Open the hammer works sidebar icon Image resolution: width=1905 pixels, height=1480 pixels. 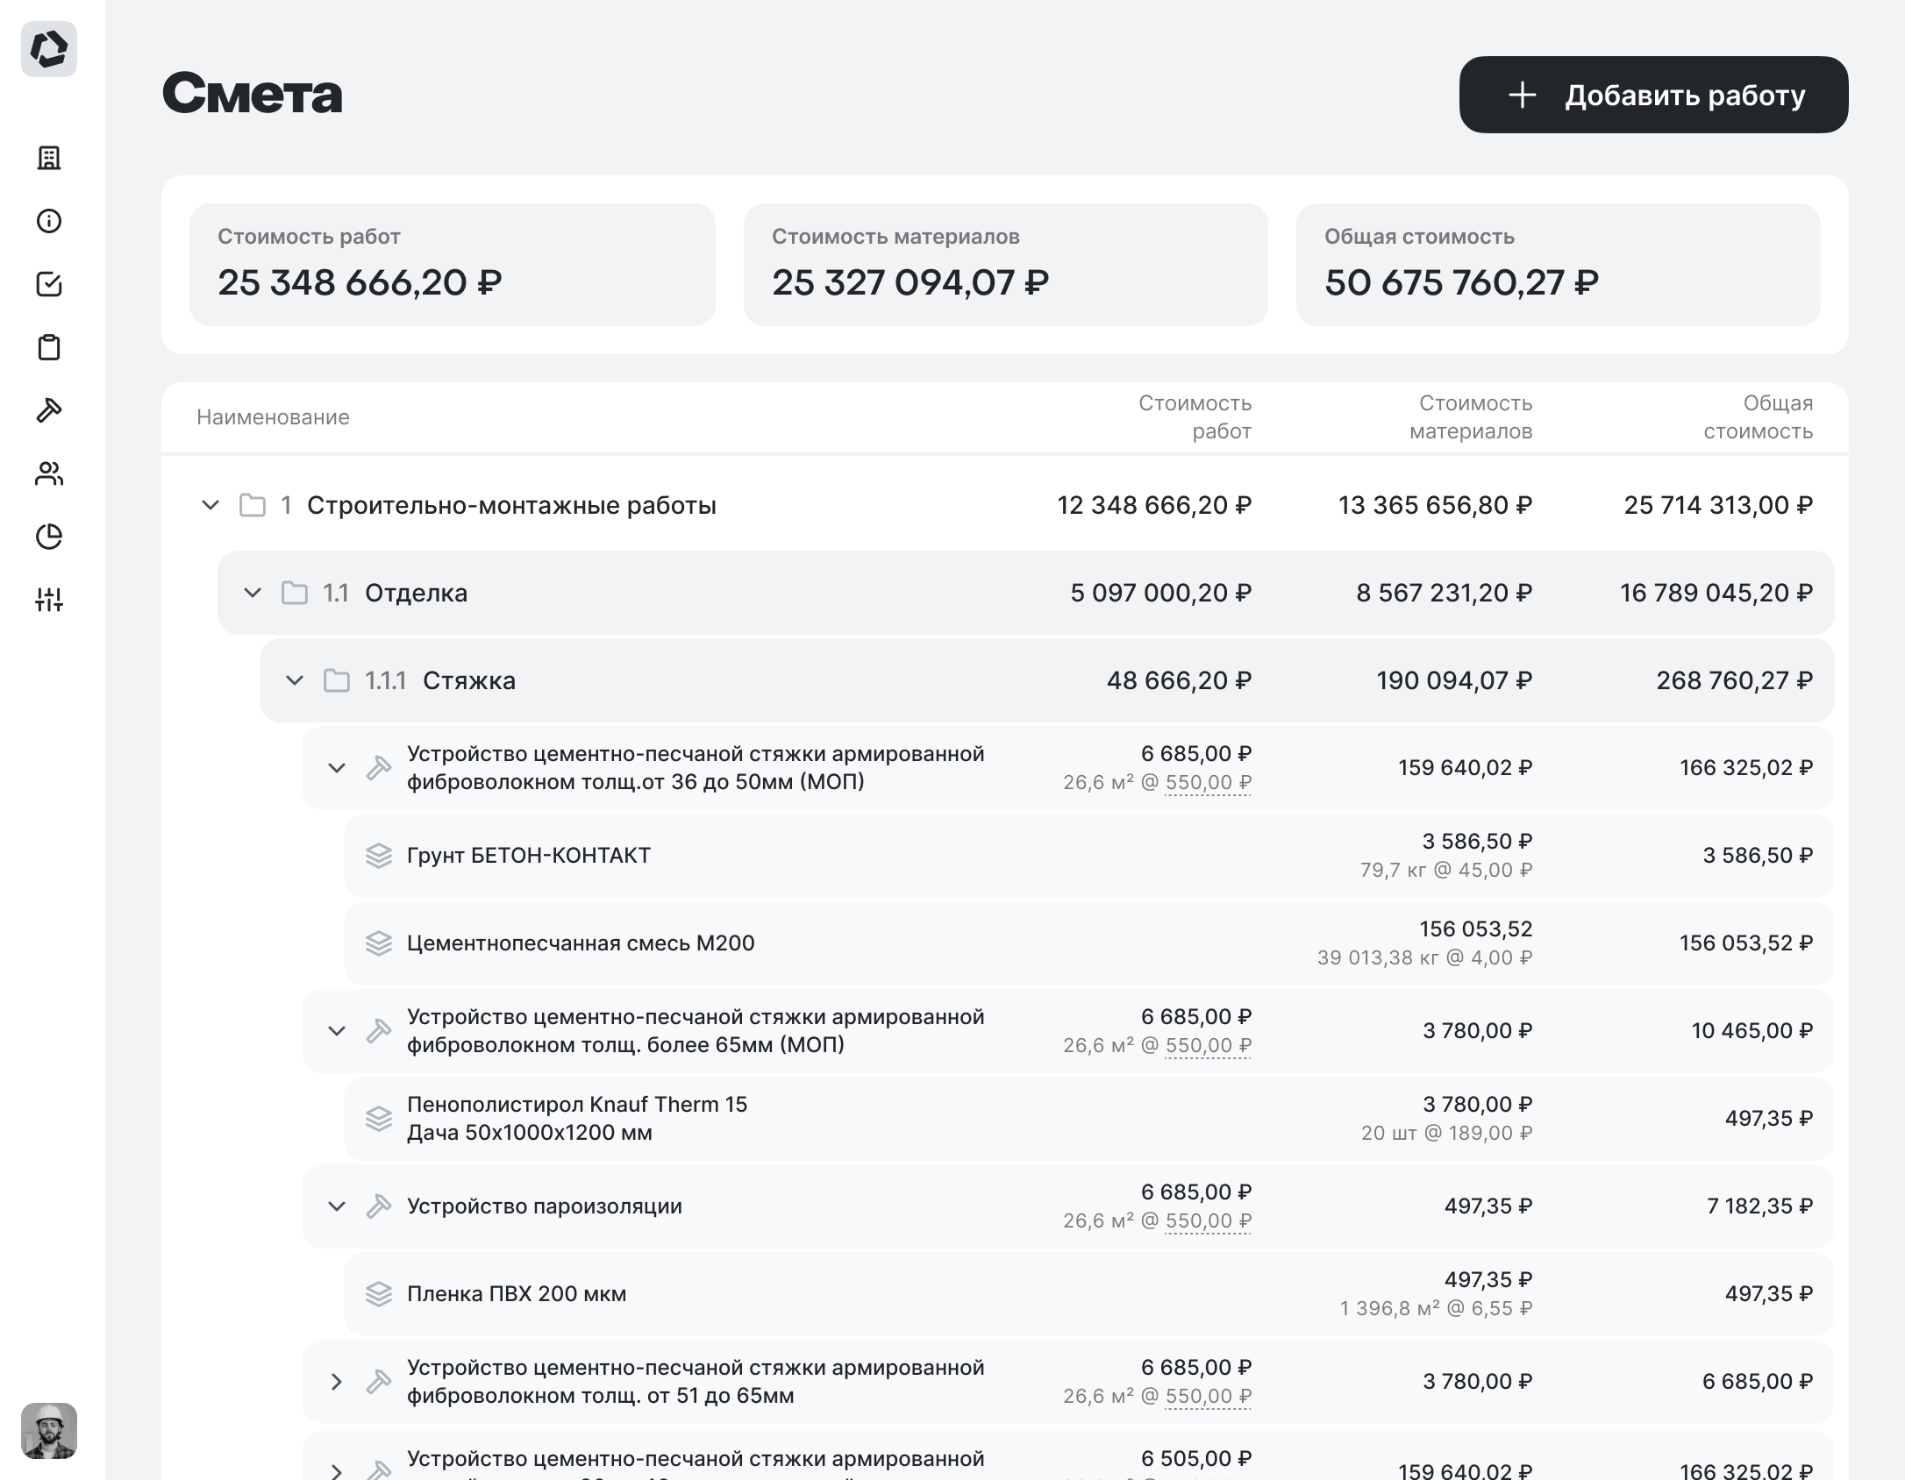[x=49, y=410]
